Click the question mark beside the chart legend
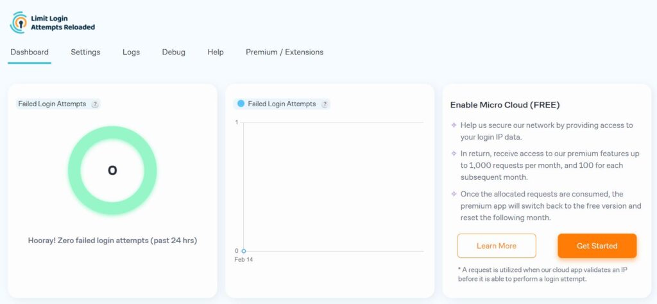Image resolution: width=657 pixels, height=304 pixels. click(x=325, y=104)
